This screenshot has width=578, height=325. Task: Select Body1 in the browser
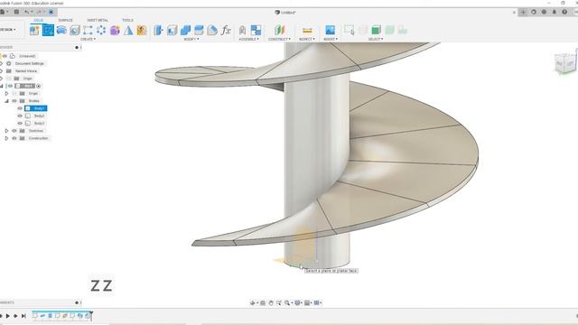[39, 108]
